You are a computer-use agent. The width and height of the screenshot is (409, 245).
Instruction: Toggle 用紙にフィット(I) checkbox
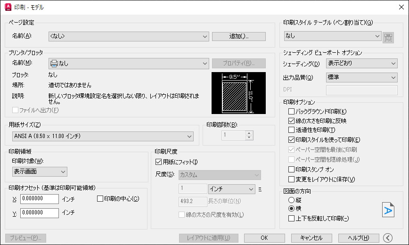158,162
